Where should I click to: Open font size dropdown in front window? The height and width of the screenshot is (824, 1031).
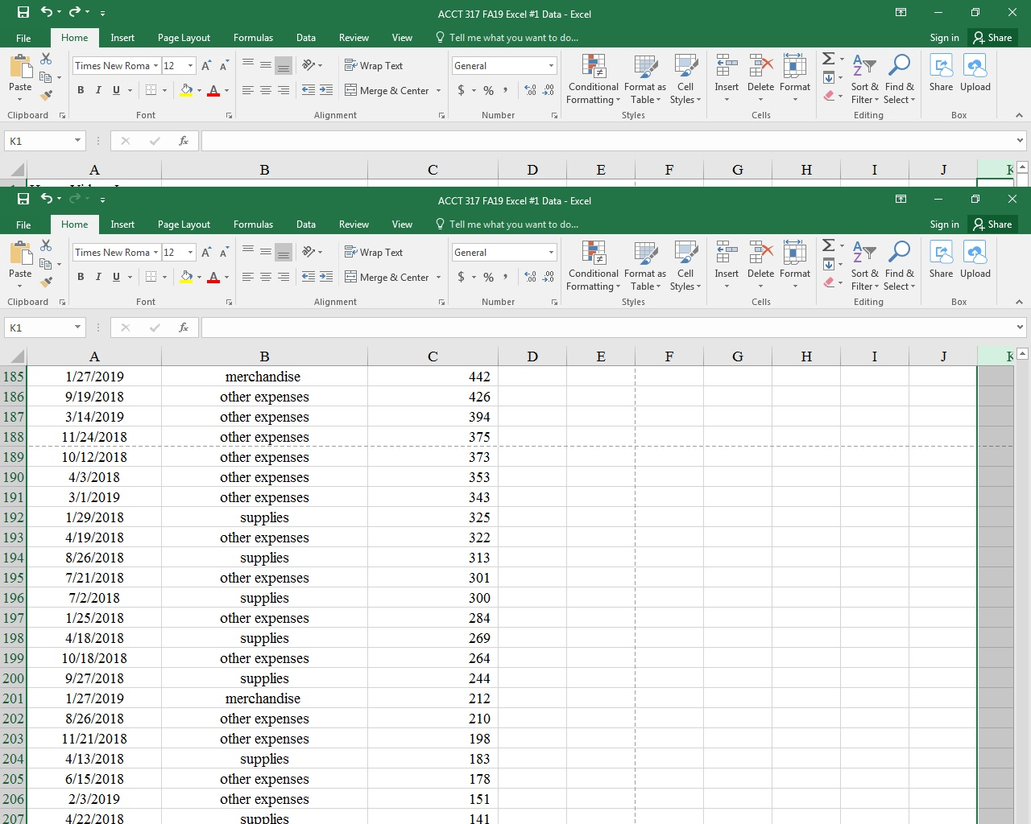pyautogui.click(x=191, y=252)
